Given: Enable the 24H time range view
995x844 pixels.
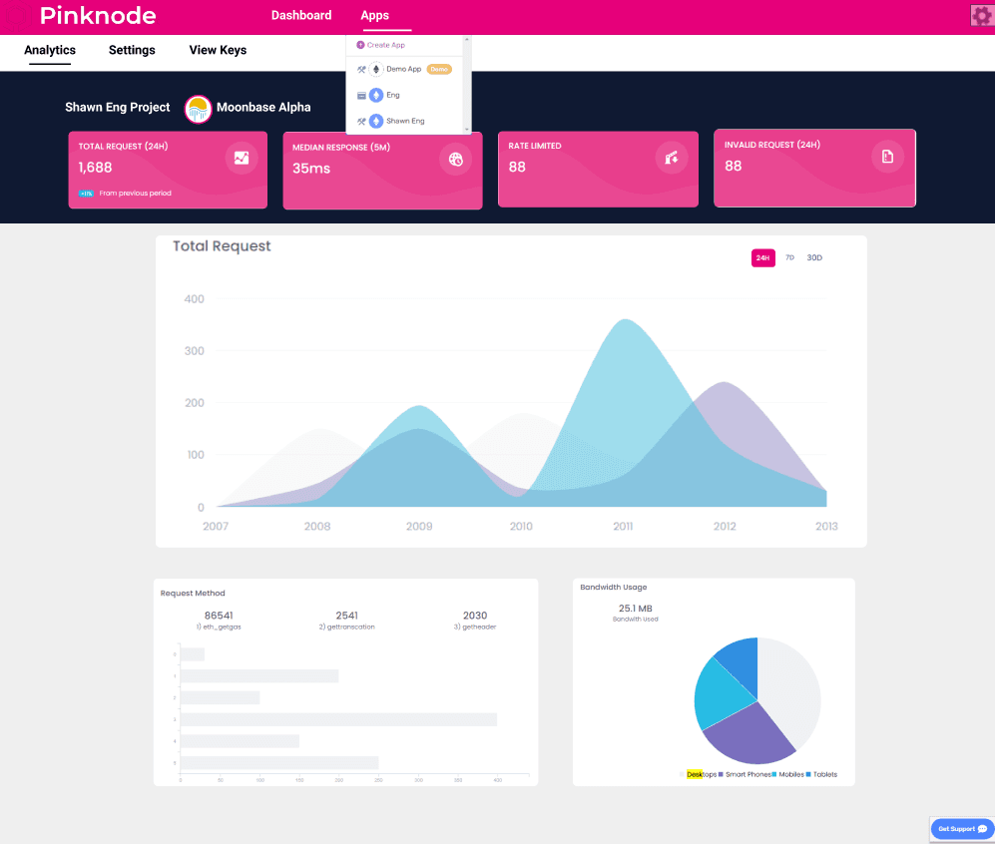Looking at the screenshot, I should (762, 257).
